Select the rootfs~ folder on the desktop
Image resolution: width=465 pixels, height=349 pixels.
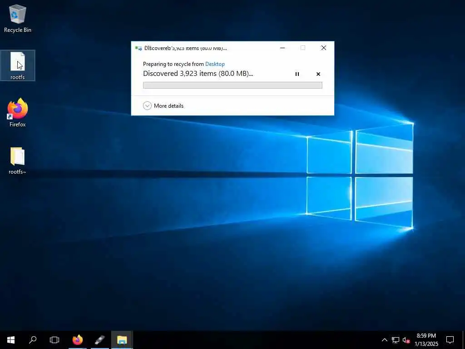click(x=18, y=160)
